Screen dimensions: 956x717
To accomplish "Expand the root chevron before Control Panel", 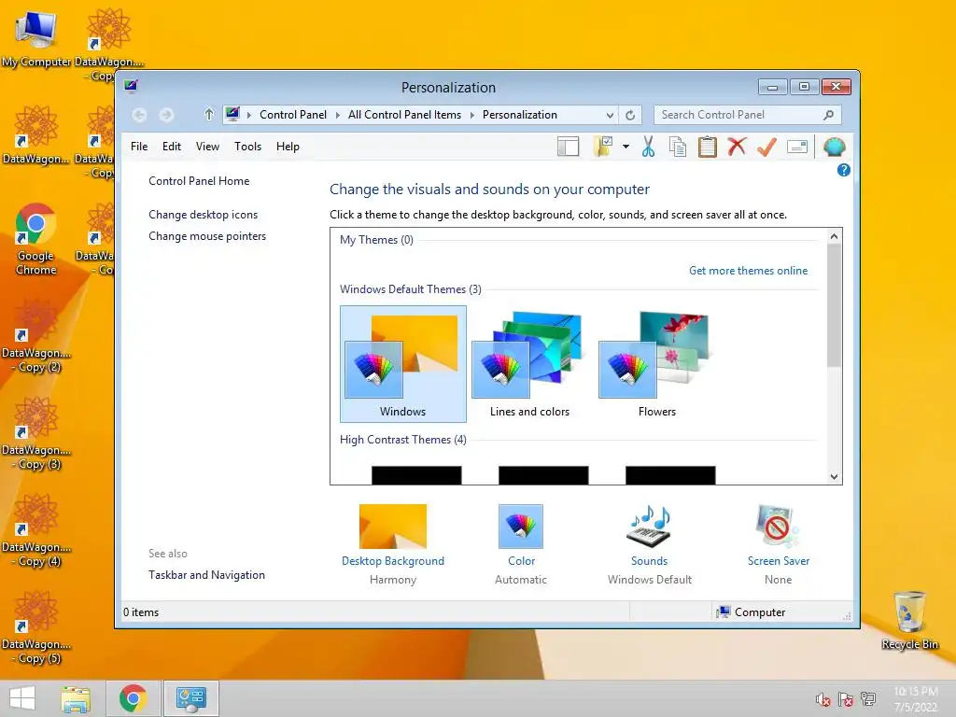I will (248, 115).
